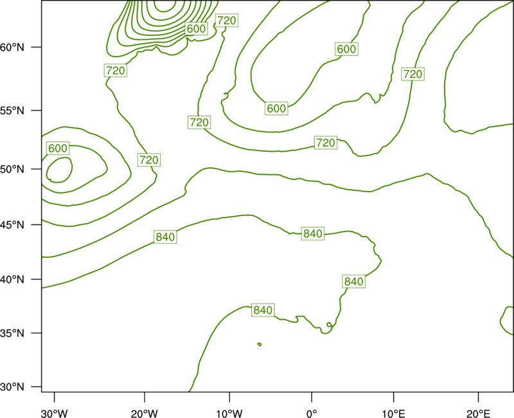
Task: Click the westernmost 840 contour label
Action: coord(165,237)
